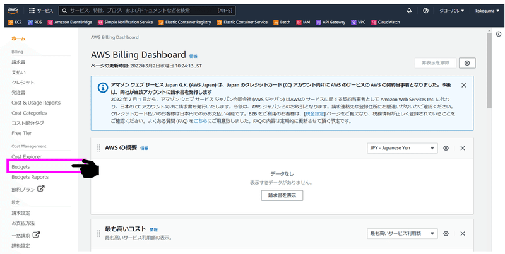Dismiss the AWS Japan info banner

pos(463,85)
